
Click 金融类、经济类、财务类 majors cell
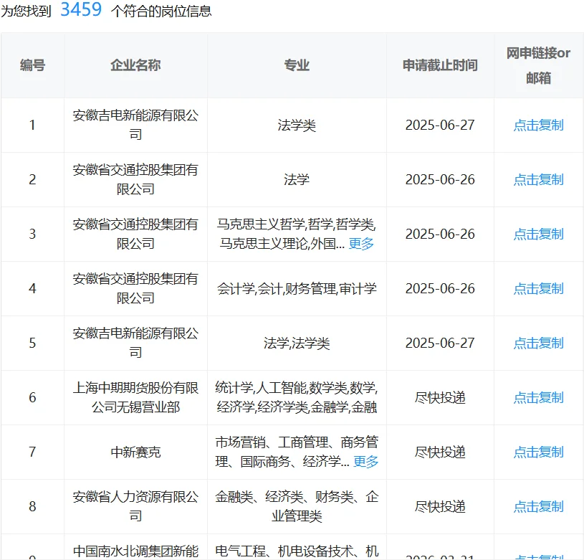(x=297, y=506)
